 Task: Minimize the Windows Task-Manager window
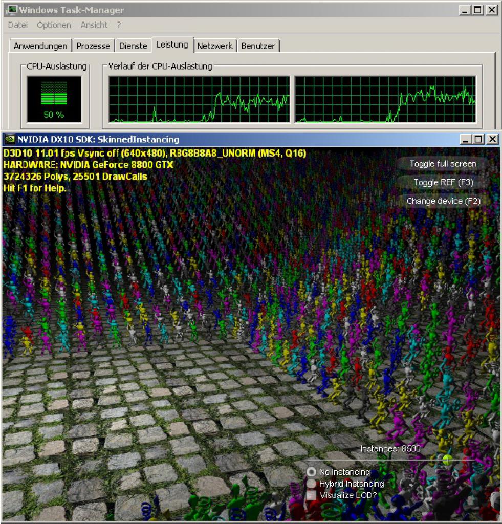point(464,10)
